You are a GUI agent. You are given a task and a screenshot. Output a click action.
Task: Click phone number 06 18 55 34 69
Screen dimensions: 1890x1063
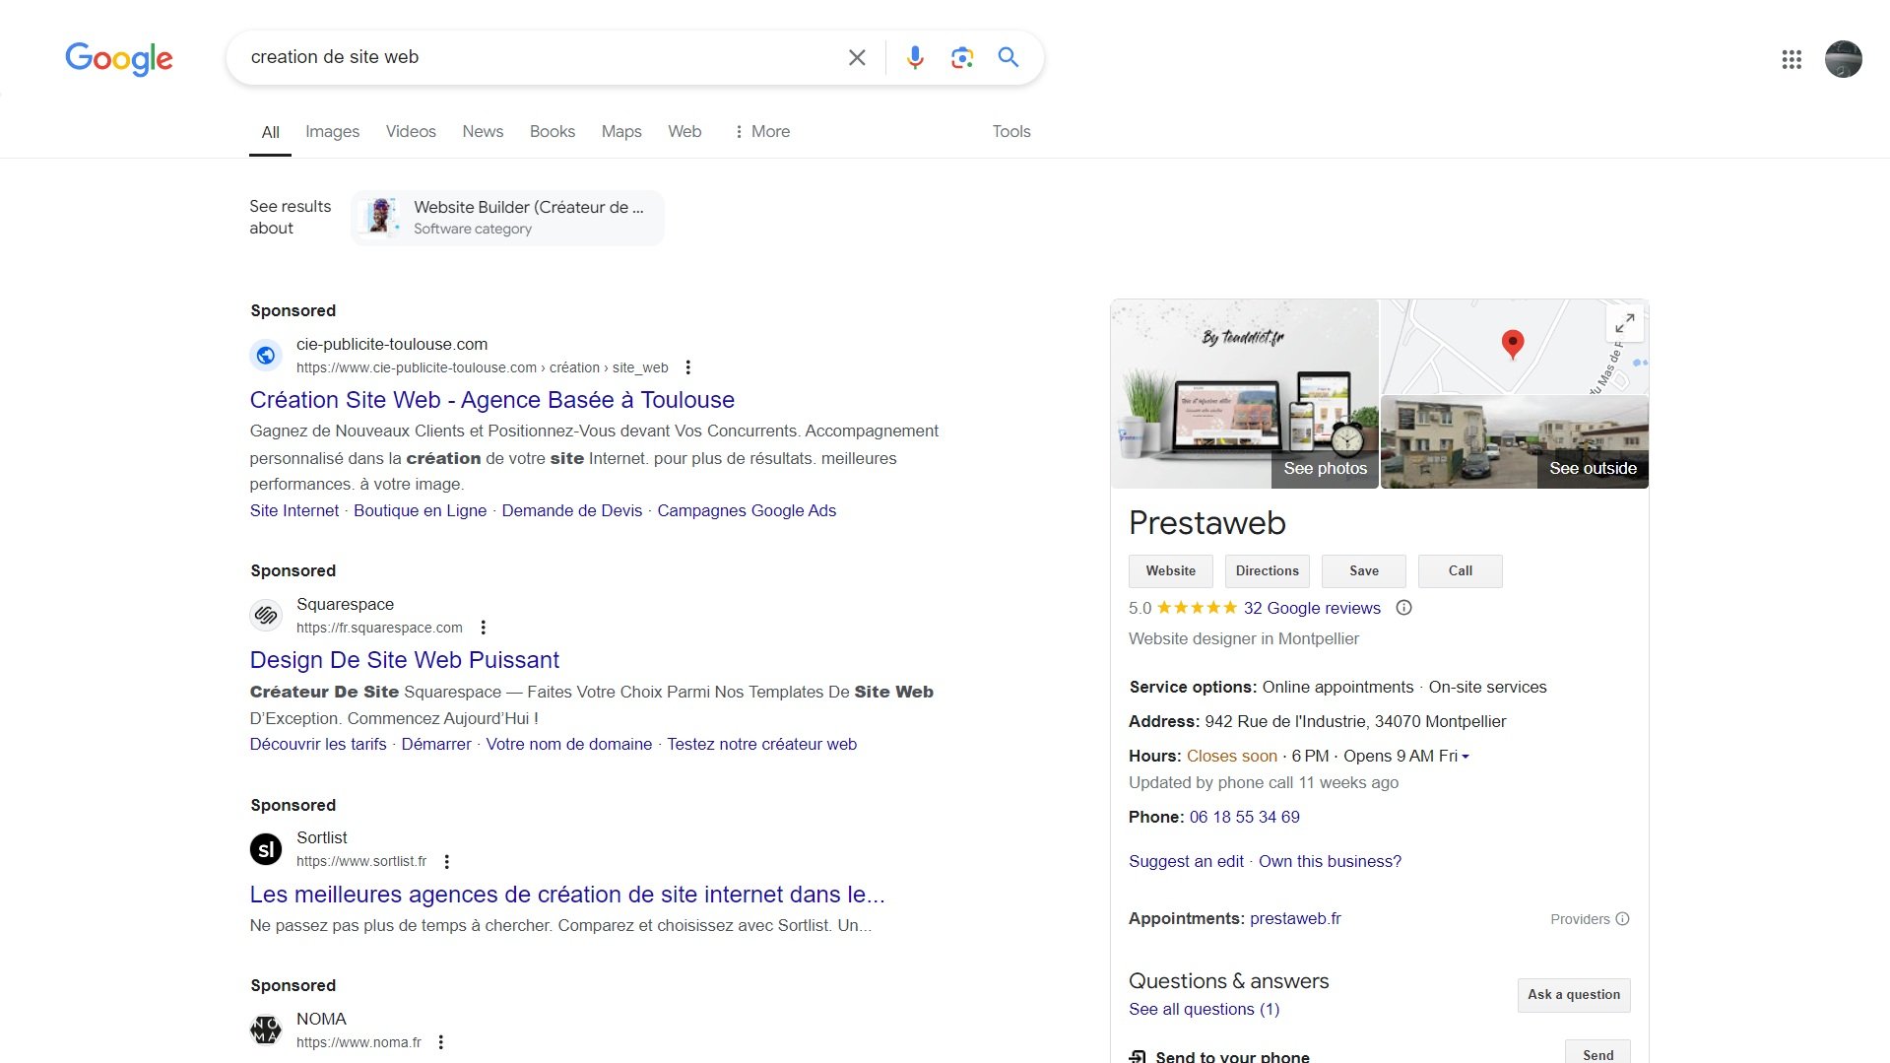(1245, 818)
